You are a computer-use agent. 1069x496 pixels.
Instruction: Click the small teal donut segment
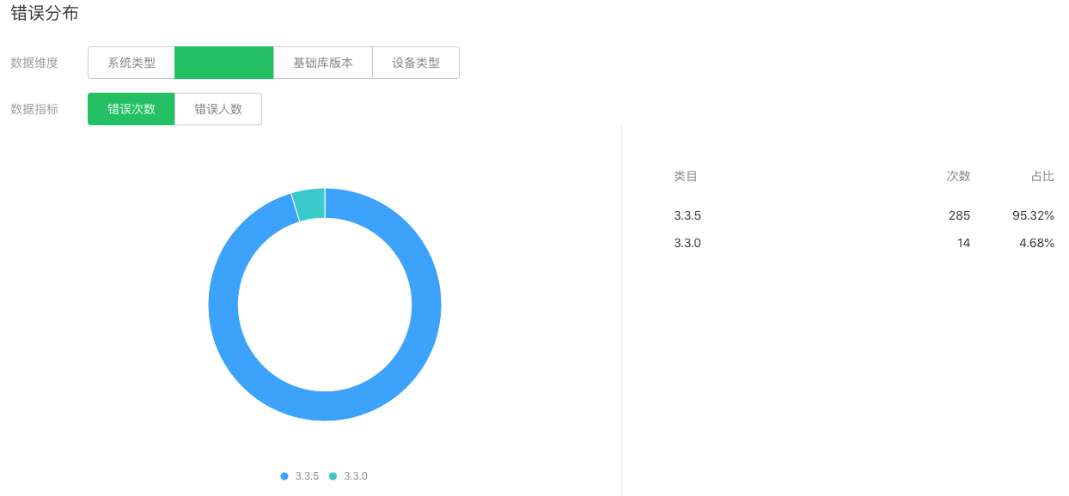coord(309,205)
